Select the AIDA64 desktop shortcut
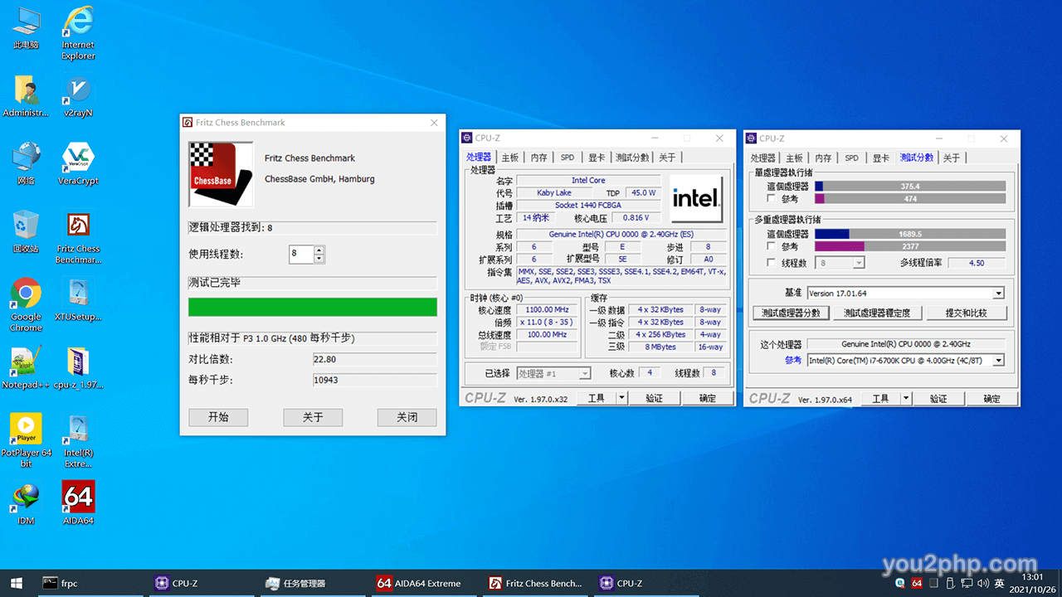This screenshot has width=1062, height=597. [78, 503]
